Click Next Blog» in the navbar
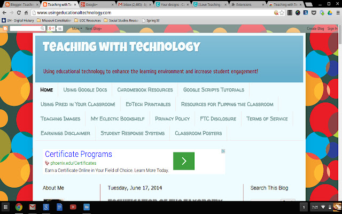Screen dimensions: 342x214 [94, 28]
